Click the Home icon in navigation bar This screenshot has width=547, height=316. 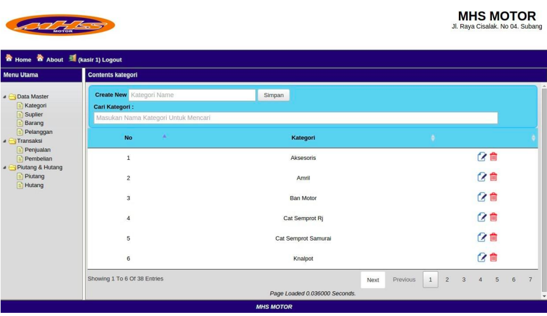[x=9, y=59]
